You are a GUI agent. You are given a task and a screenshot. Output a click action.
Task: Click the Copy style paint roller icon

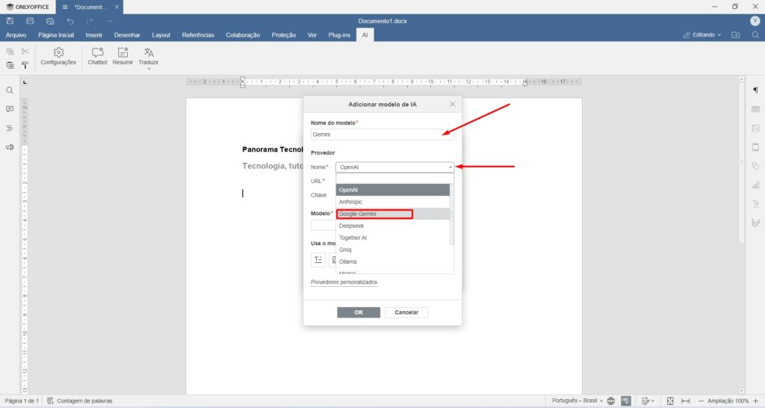point(25,65)
